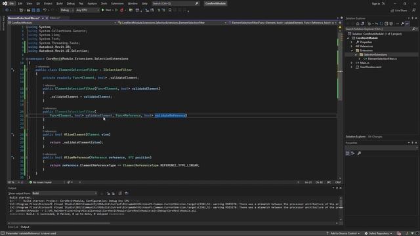The height and width of the screenshot is (236, 420).
Task: Click the search box in the title bar
Action: click(175, 3)
